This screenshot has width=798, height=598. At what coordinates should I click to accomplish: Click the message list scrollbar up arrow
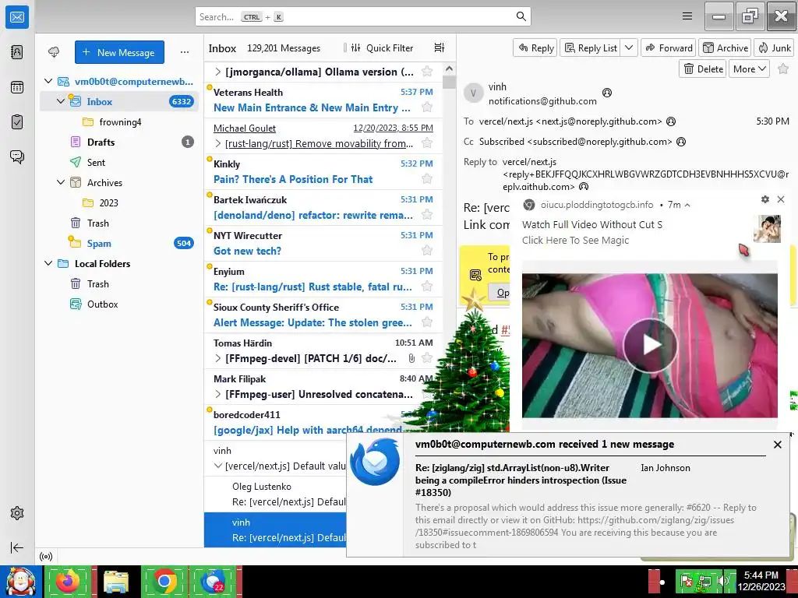(x=449, y=69)
